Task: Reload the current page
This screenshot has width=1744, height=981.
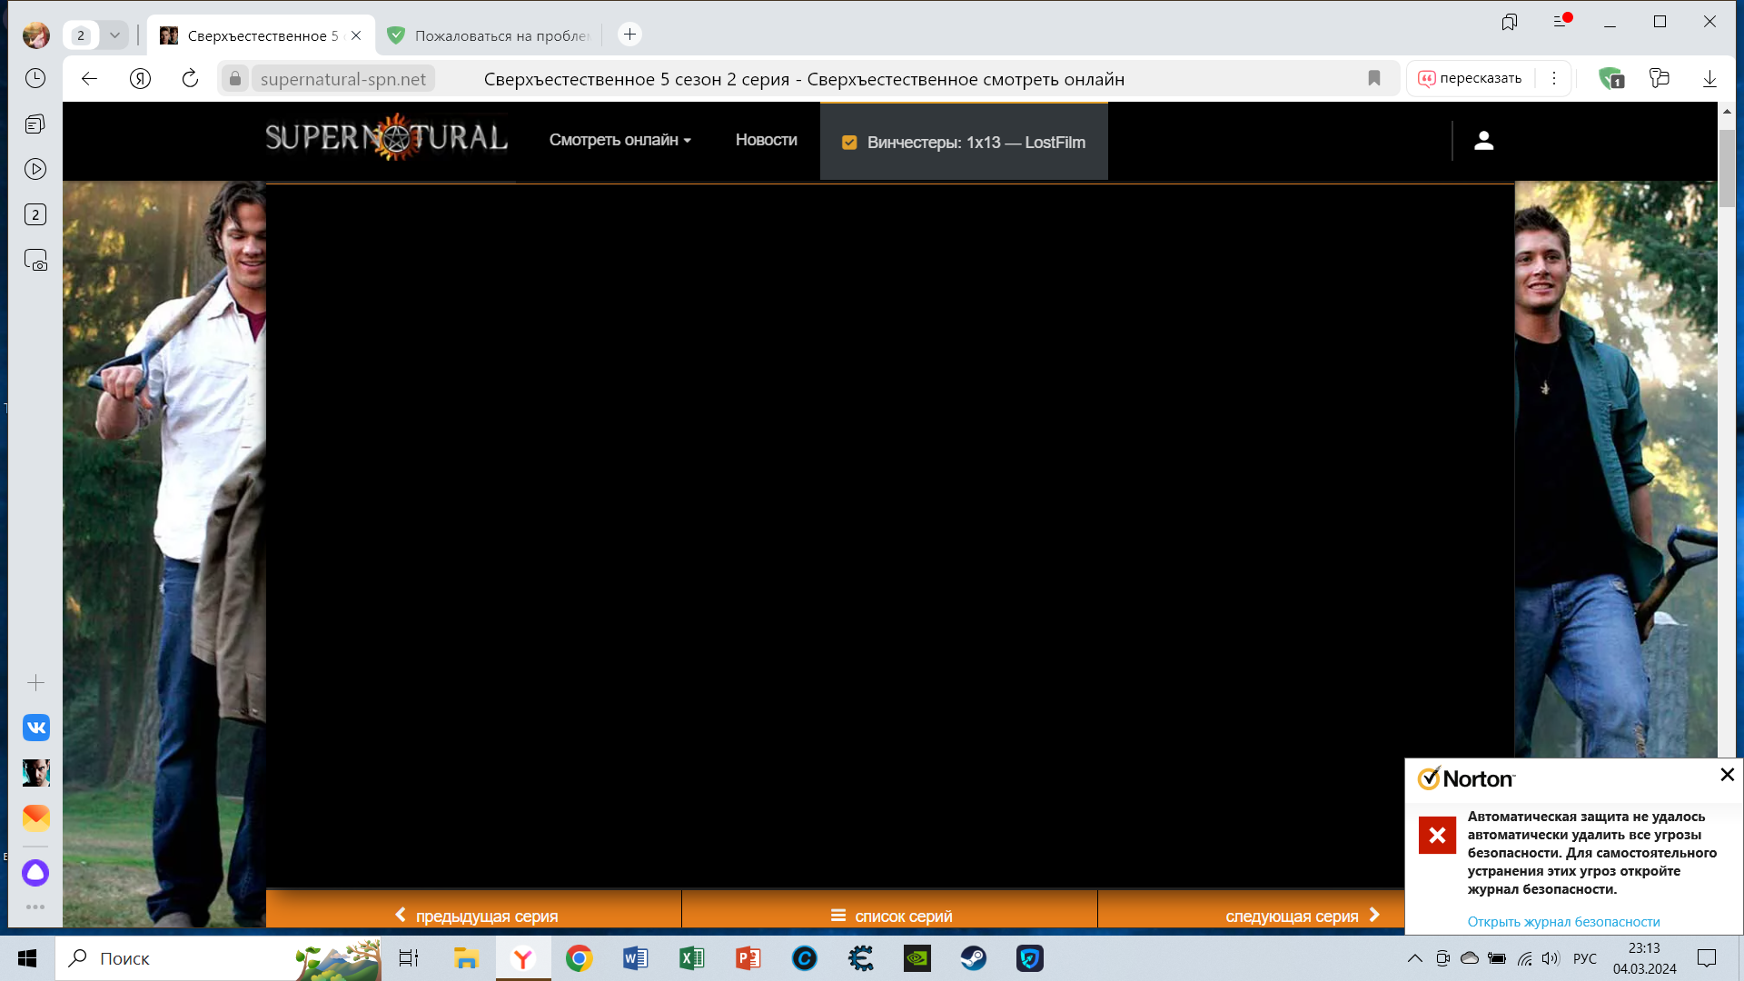Action: 190,79
